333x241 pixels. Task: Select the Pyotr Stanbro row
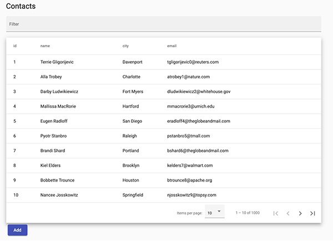(x=164, y=136)
